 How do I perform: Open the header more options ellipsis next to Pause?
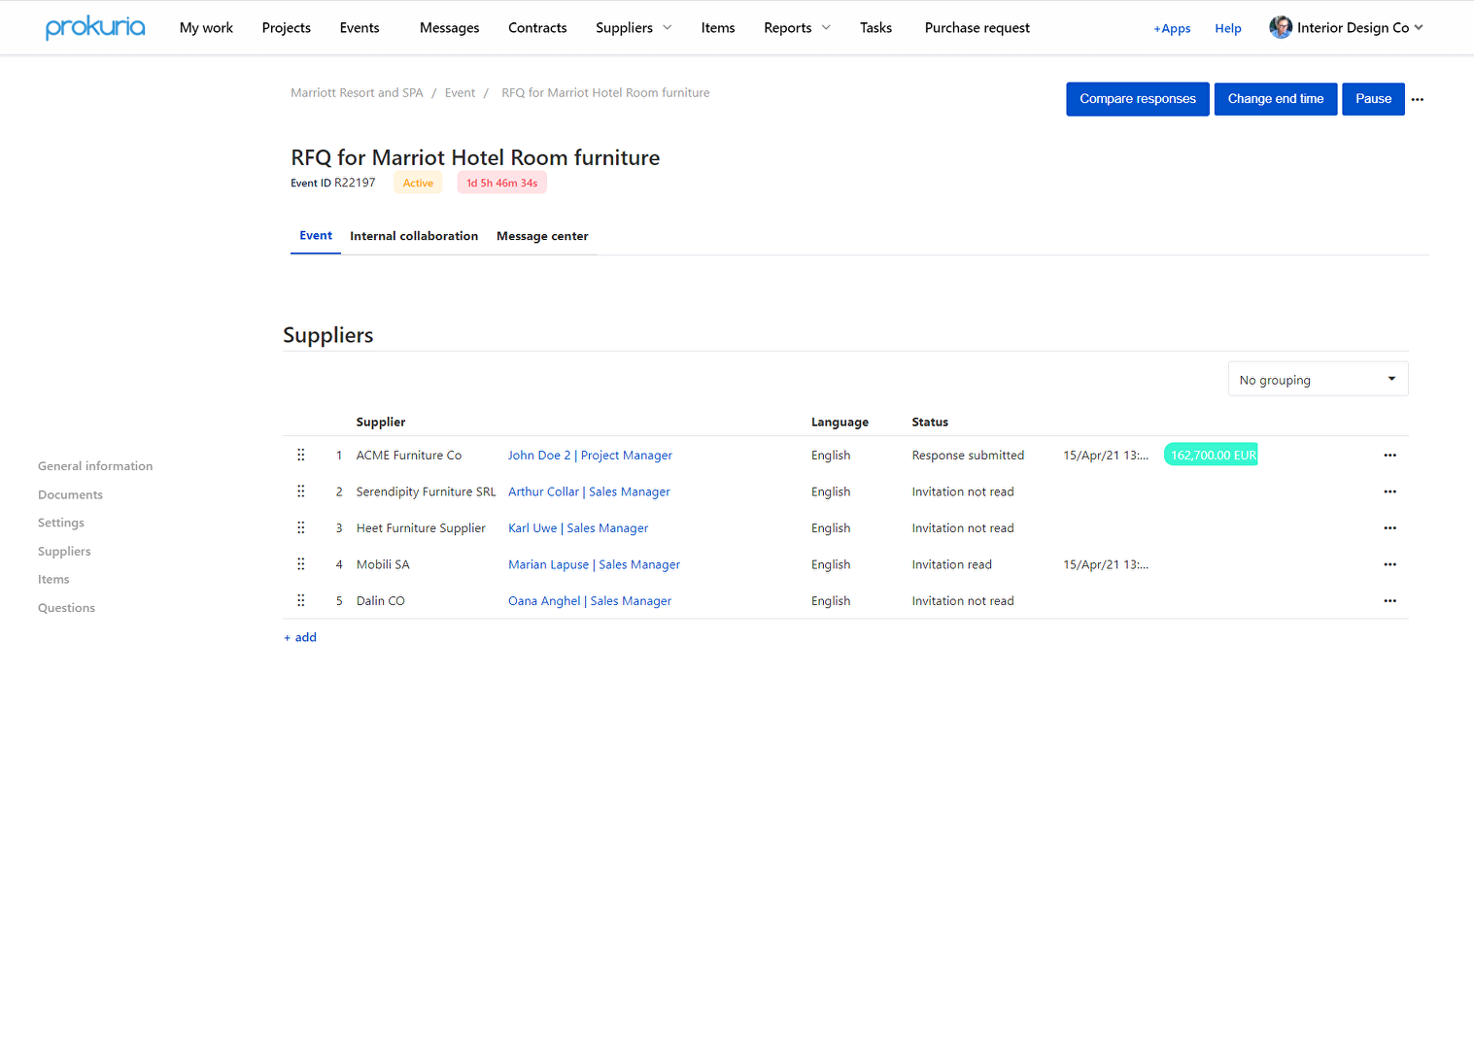pyautogui.click(x=1418, y=99)
